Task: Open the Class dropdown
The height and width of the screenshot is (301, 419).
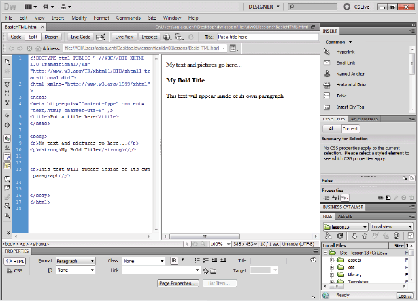Action: coord(144,261)
